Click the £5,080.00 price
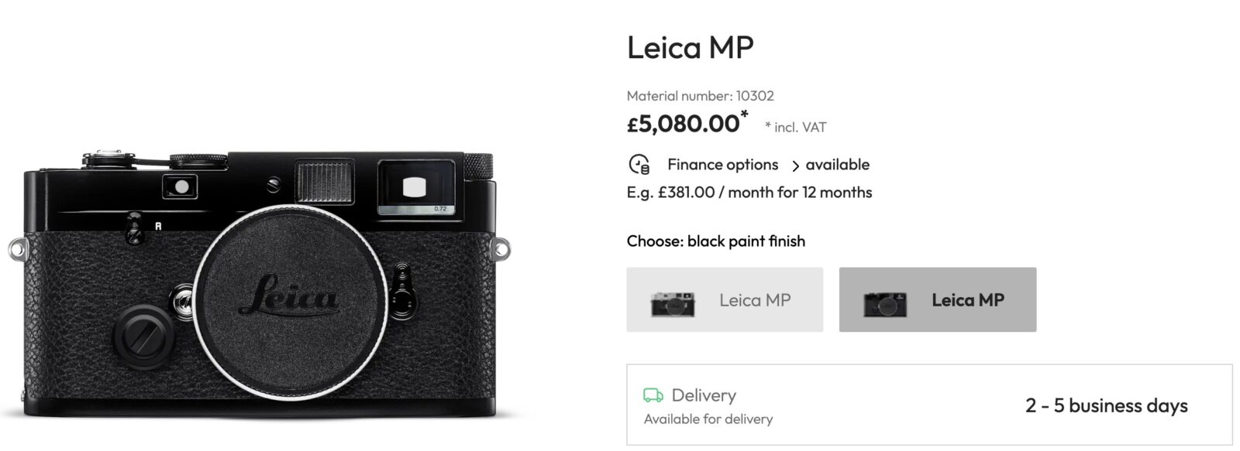1240x451 pixels. point(683,124)
